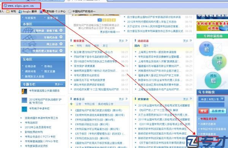
Task: Click the house graphic on 网上信访 button
Action: point(32,44)
